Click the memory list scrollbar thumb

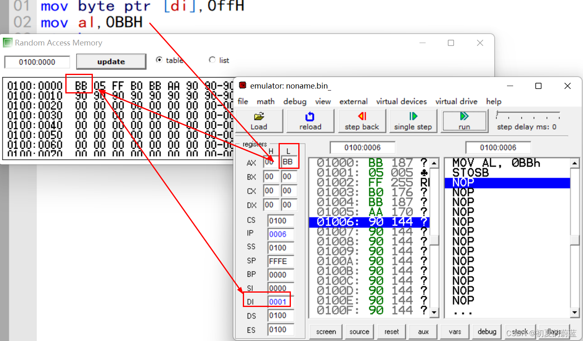tap(434, 240)
